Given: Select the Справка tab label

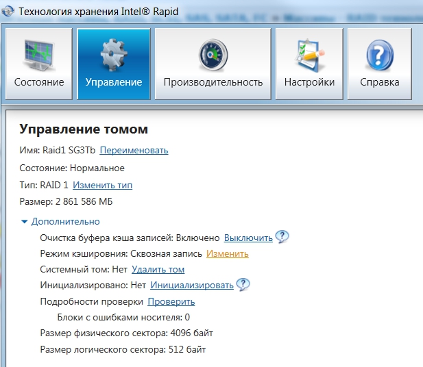Looking at the screenshot, I should 379,82.
